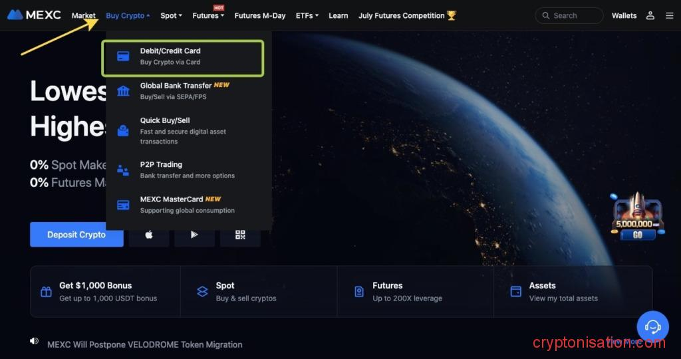Viewport: 681px width, 359px height.
Task: Open the user account profile icon
Action: pos(650,15)
